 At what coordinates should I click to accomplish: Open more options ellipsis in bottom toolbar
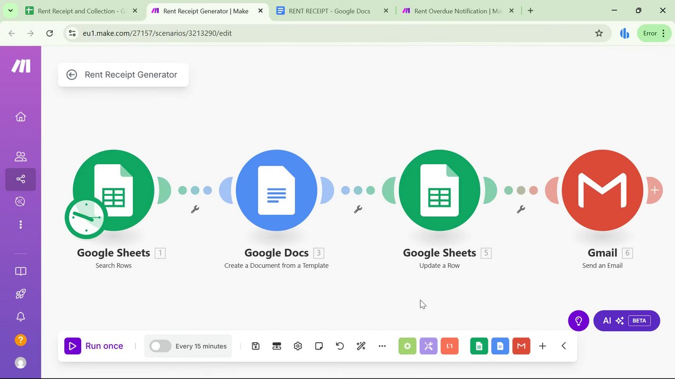(x=382, y=346)
